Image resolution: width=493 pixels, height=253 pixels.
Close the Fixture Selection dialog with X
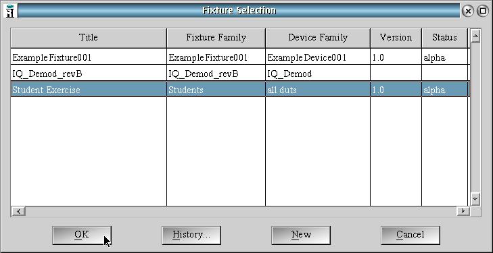468,11
